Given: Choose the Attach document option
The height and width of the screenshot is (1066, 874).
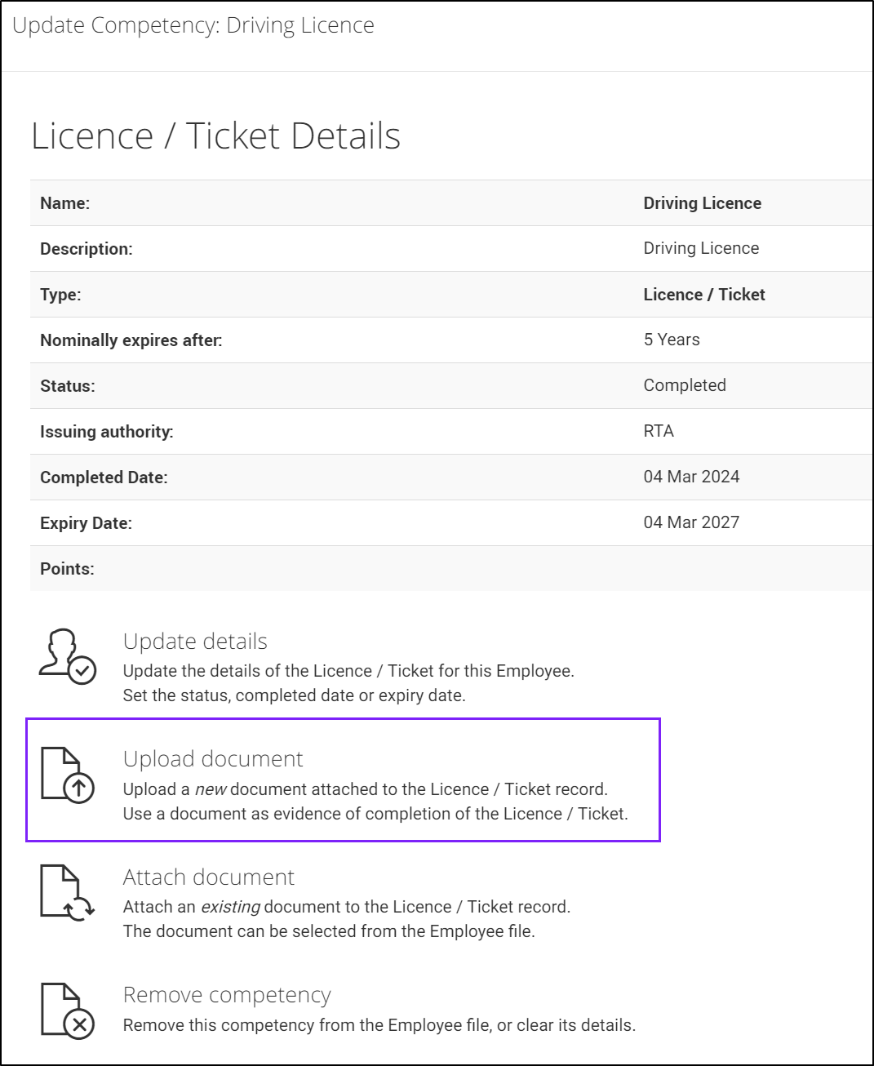Looking at the screenshot, I should tap(209, 877).
